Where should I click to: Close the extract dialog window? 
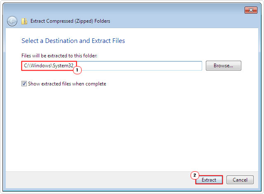pos(251,10)
